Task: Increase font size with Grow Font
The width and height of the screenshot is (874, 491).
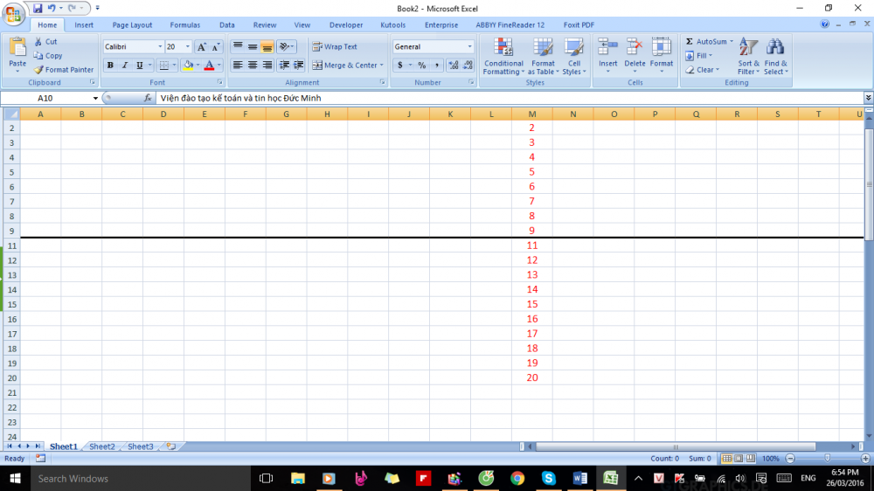Action: click(201, 47)
